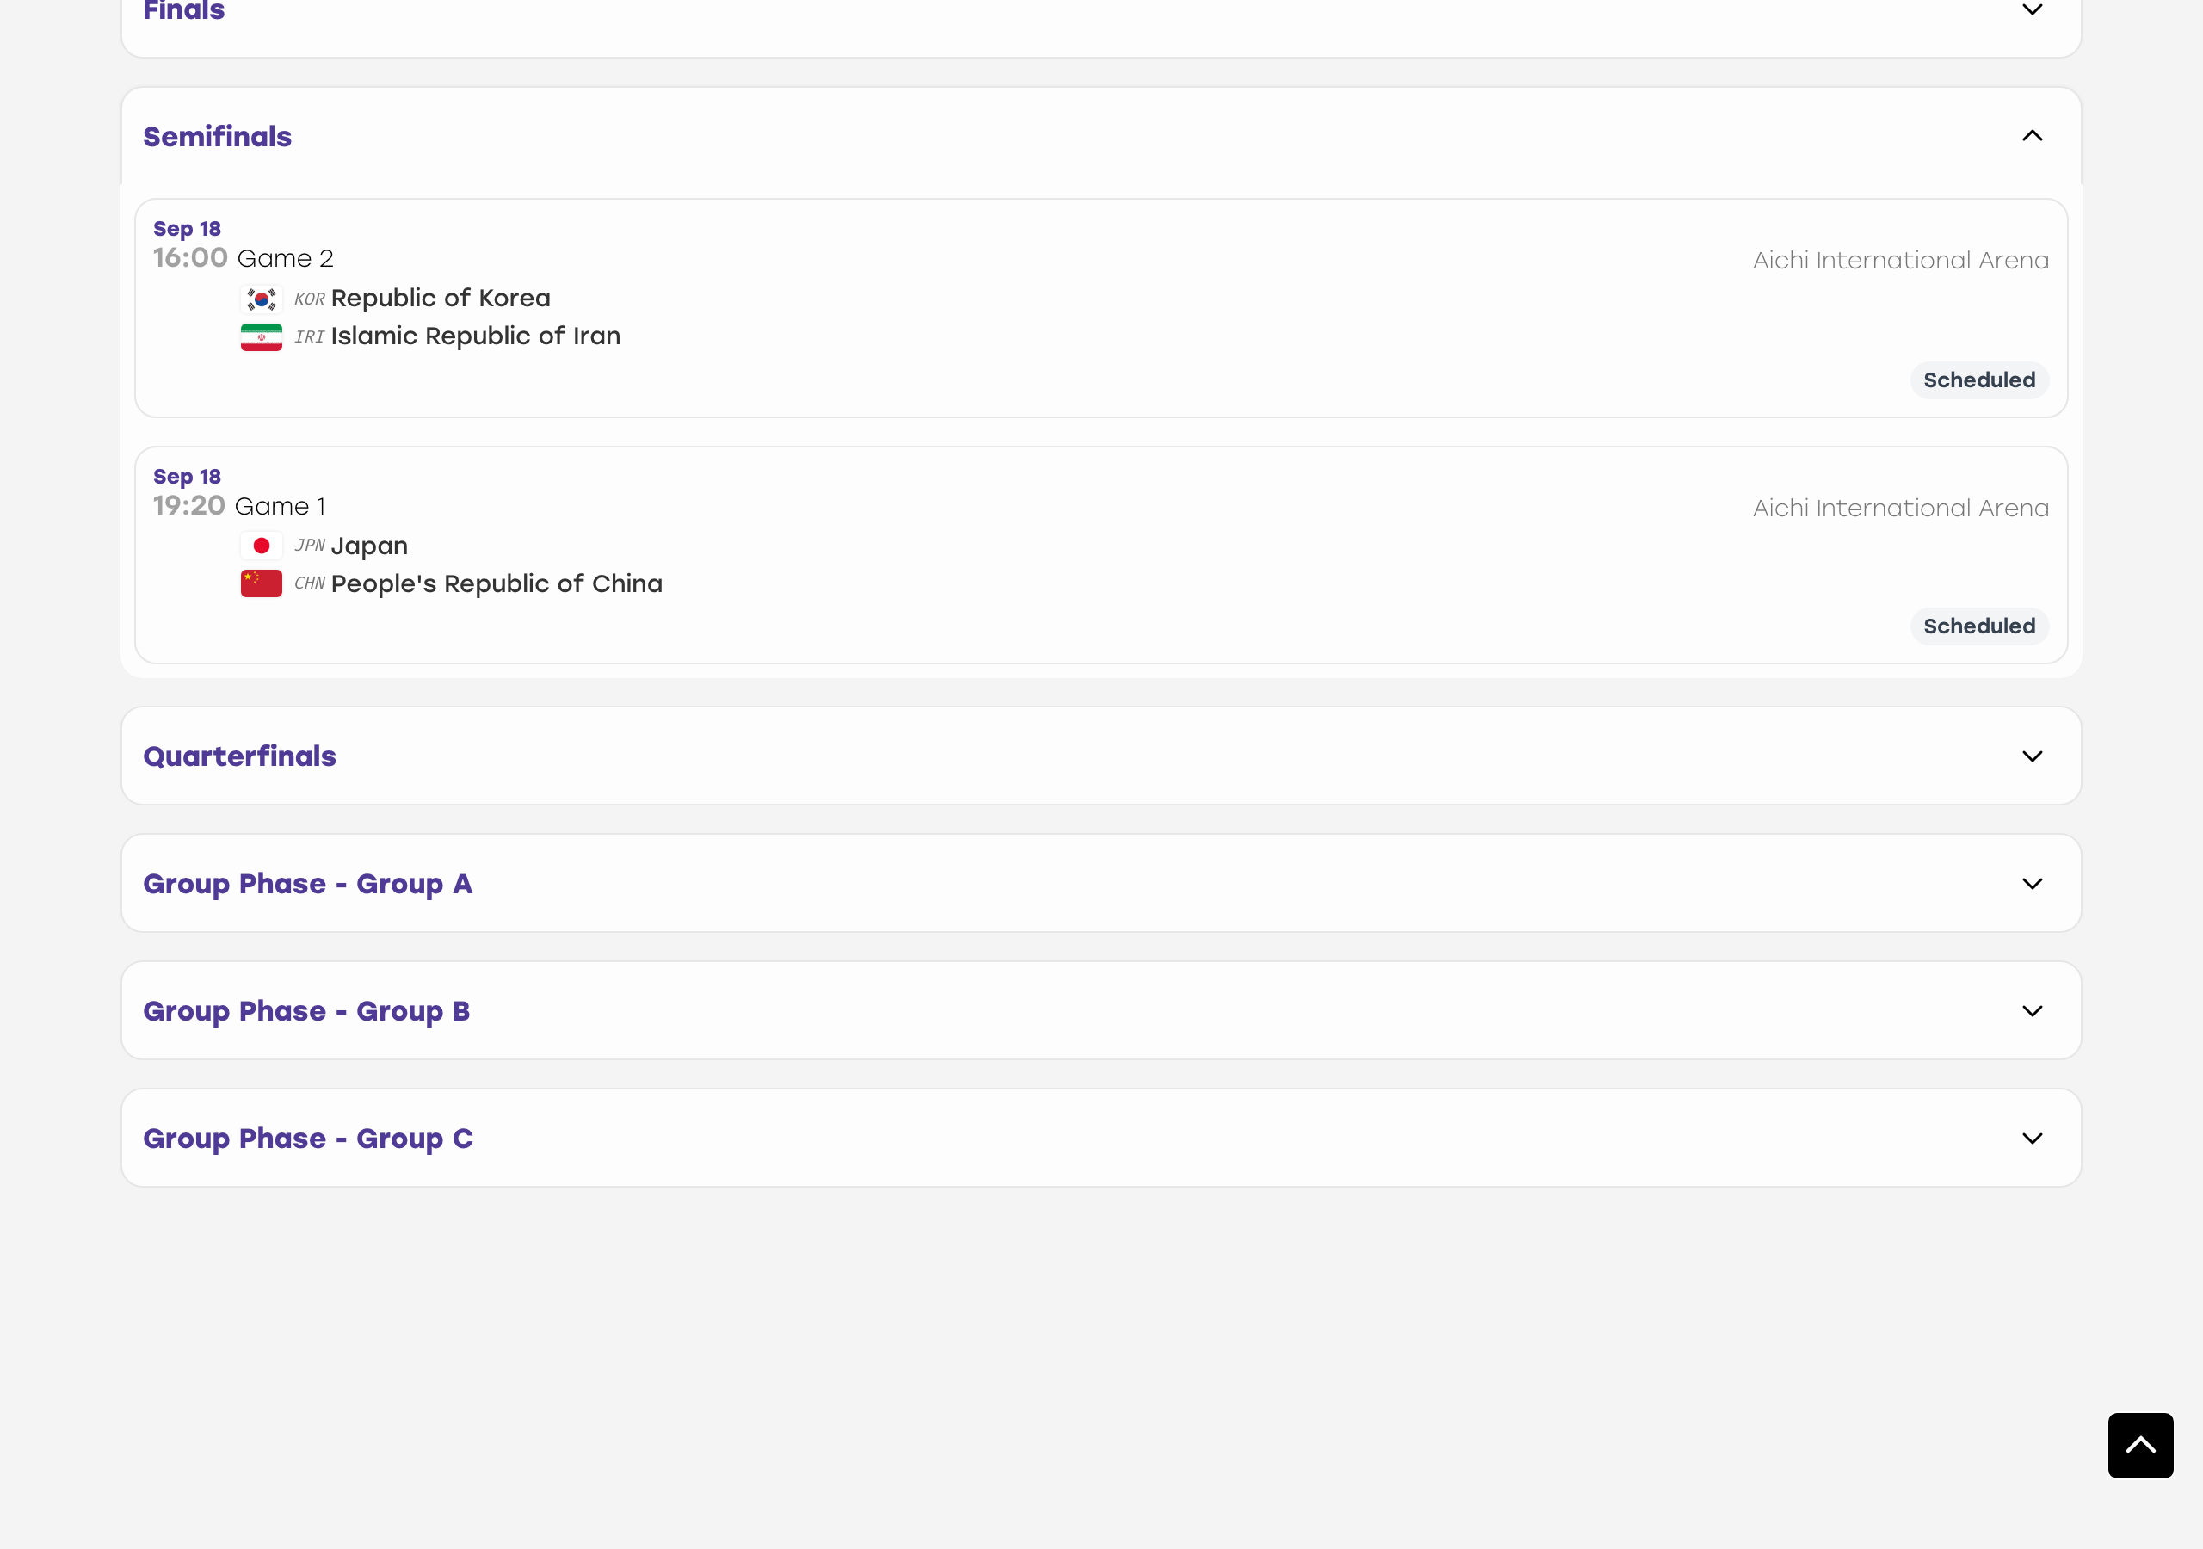This screenshot has height=1549, width=2203.
Task: Collapse the Semifinals section chevron
Action: coord(2033,136)
